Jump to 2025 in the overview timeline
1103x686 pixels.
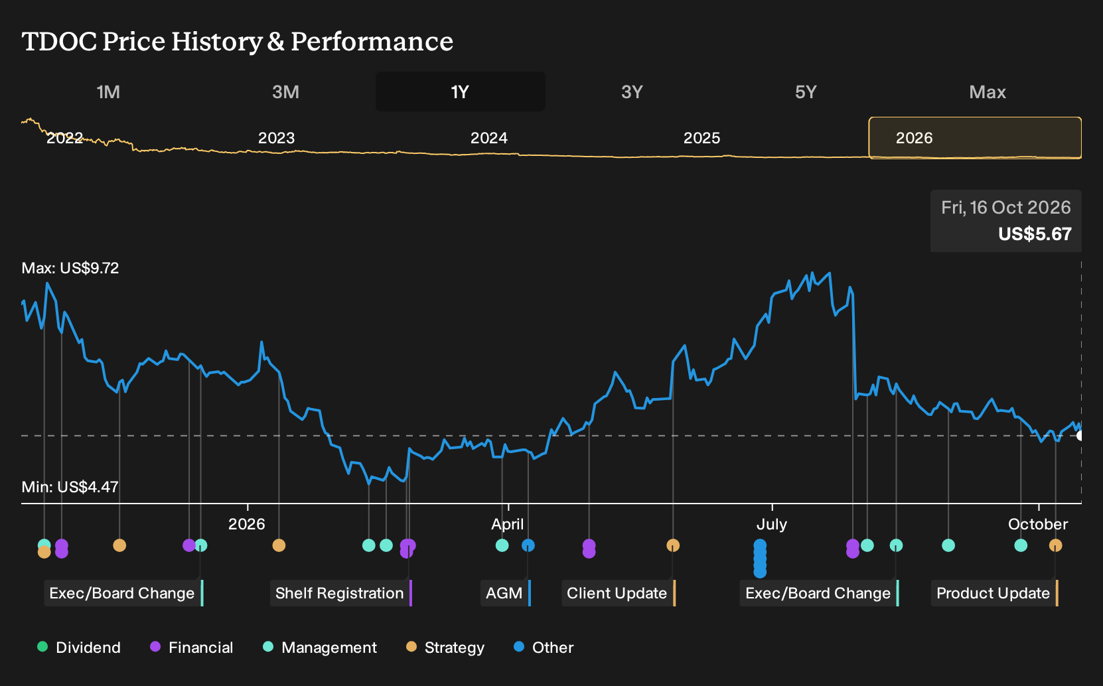pos(701,138)
